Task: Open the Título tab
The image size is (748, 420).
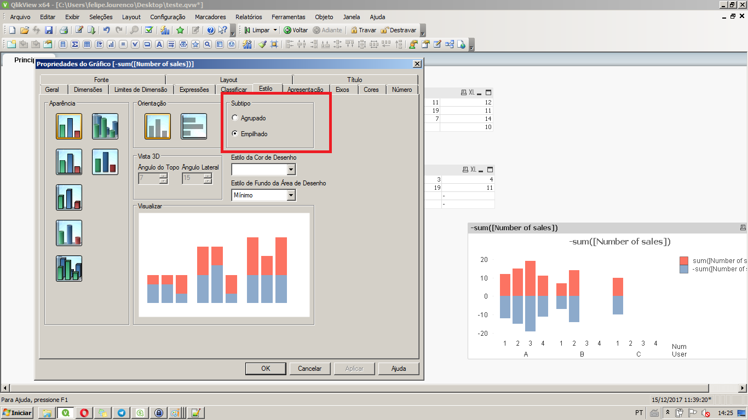Action: coord(355,80)
